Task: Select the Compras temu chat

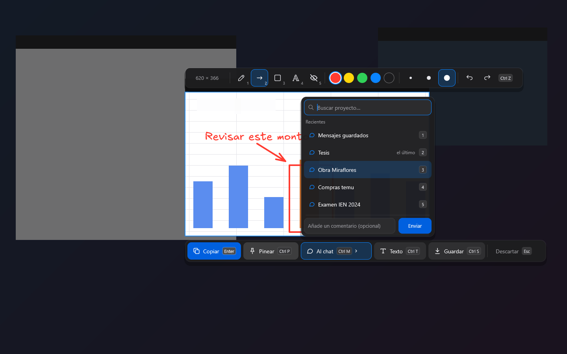Action: 368,187
